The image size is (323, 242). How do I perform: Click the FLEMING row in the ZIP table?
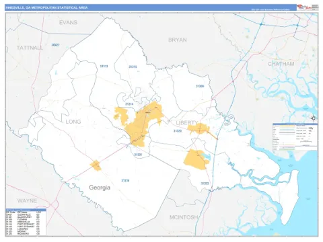(x=24, y=219)
